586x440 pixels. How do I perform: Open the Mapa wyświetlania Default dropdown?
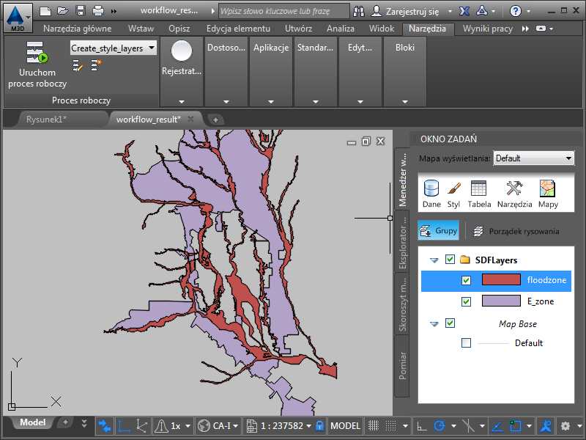point(534,158)
